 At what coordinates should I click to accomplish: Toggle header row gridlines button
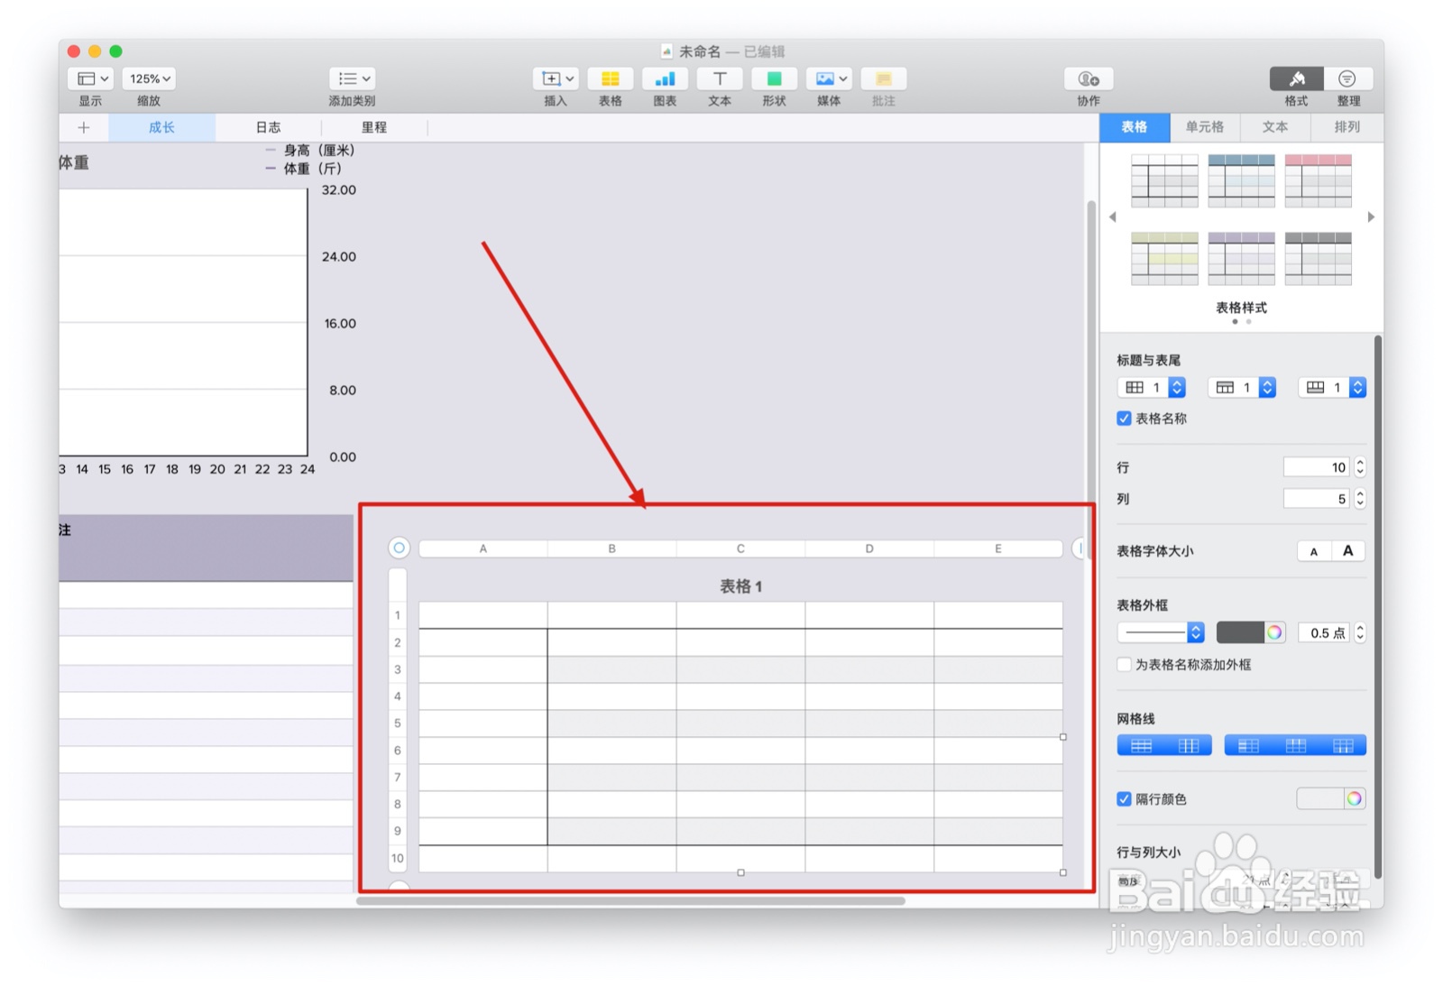1296,746
